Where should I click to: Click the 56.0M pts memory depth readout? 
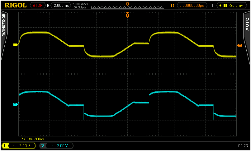(x=80, y=7)
